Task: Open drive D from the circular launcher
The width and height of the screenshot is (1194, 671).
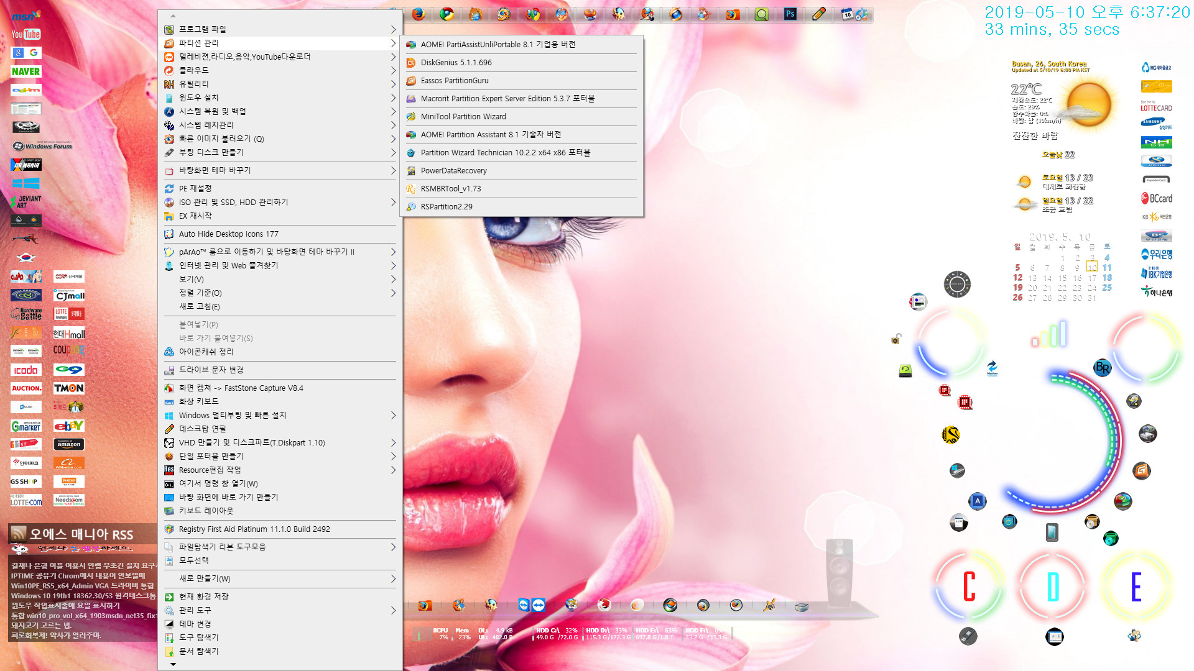Action: coord(1053,587)
